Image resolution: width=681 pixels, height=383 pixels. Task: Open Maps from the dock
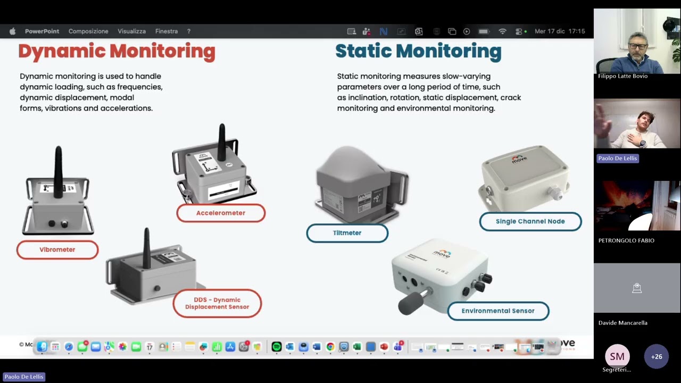109,347
